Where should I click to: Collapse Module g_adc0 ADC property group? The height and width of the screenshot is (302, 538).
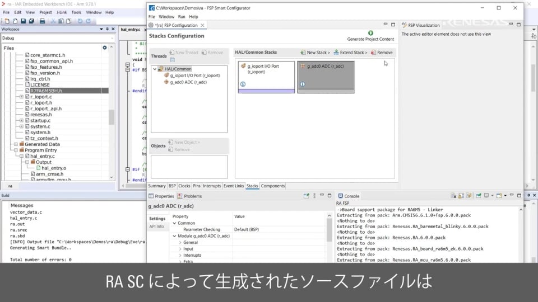pyautogui.click(x=174, y=236)
